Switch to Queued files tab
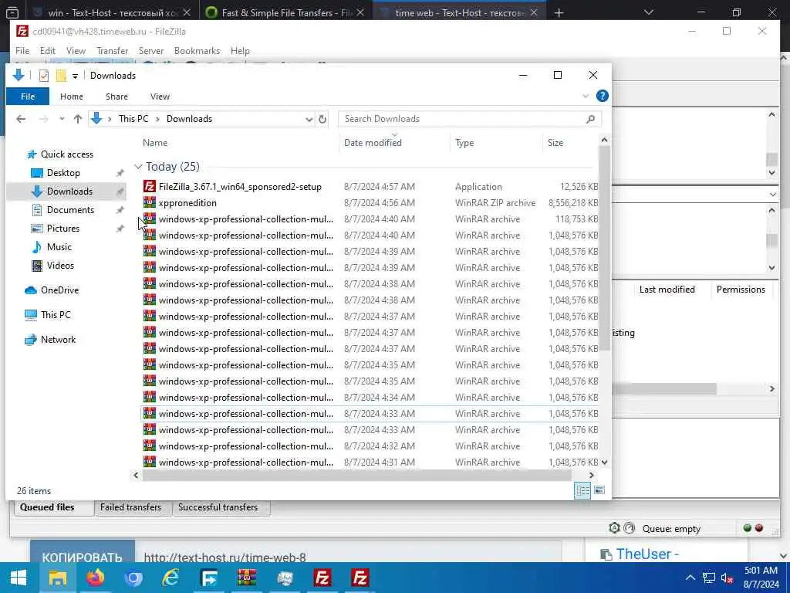This screenshot has width=790, height=593. tap(47, 508)
